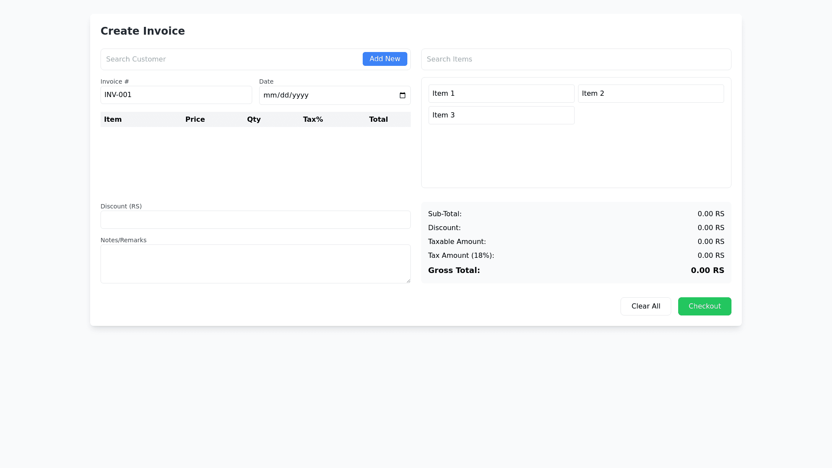The image size is (832, 468).
Task: Click the Tax% column header
Action: 313,120
